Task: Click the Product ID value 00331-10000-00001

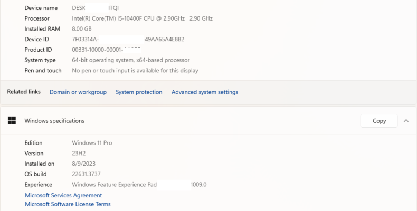Action: 107,50
